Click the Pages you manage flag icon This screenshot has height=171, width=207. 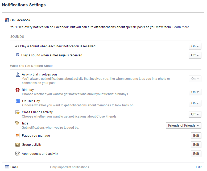(x=18, y=136)
